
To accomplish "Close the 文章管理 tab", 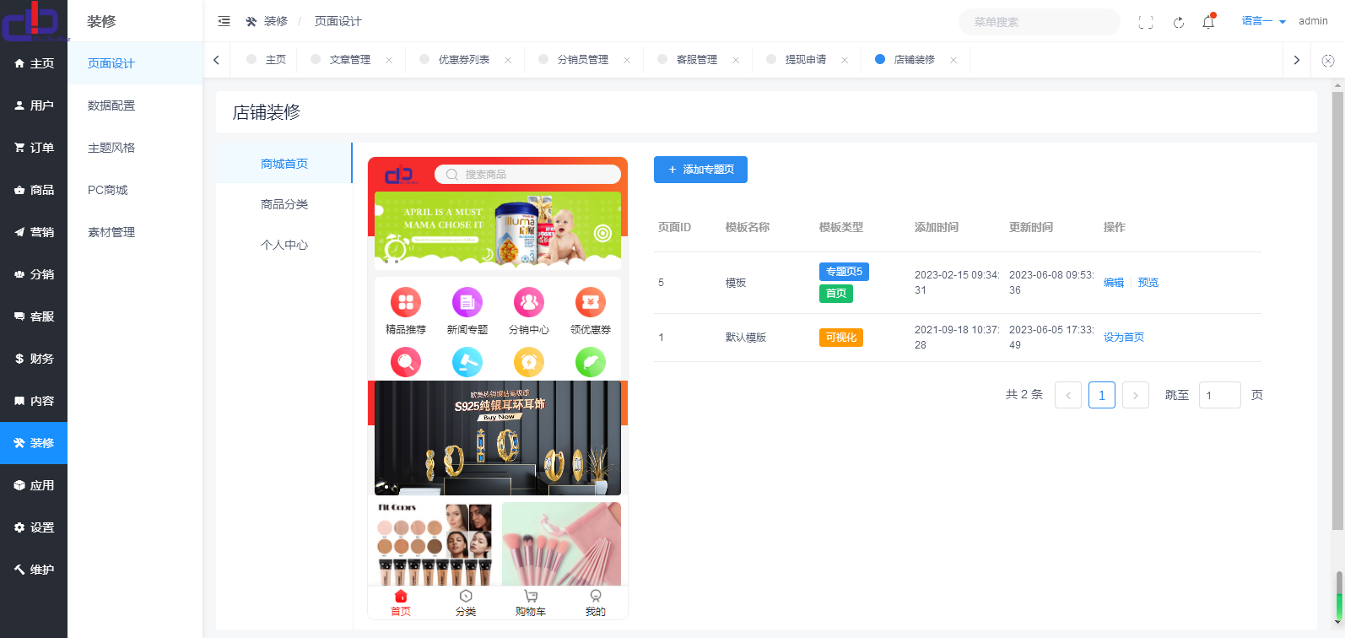I will click(x=389, y=60).
